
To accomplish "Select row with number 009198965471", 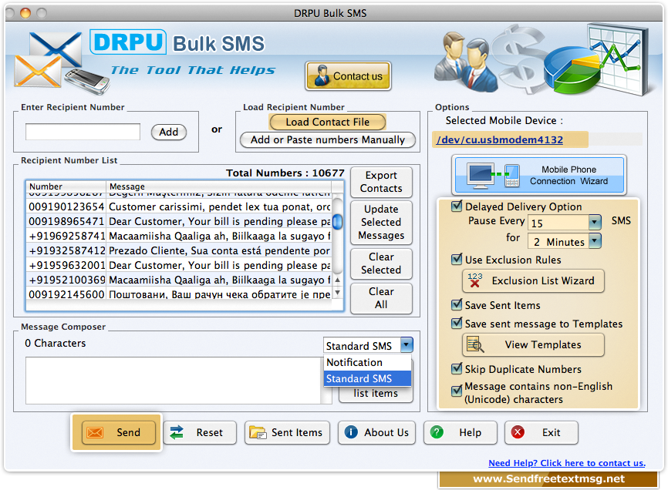I will (x=179, y=221).
